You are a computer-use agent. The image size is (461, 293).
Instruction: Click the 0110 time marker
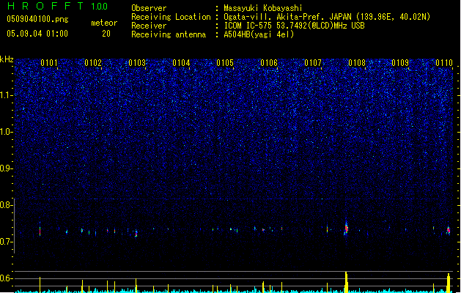pos(444,63)
